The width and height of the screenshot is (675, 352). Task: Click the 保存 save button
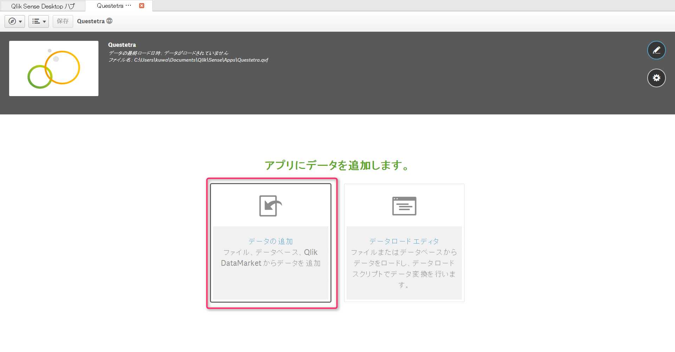pos(63,21)
